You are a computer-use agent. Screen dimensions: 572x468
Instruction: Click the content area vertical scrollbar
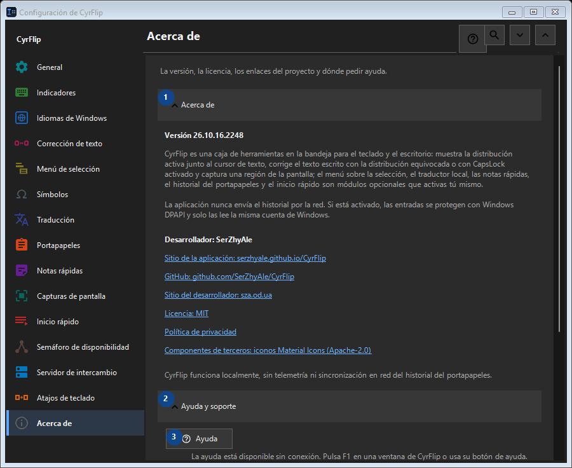coord(559,199)
